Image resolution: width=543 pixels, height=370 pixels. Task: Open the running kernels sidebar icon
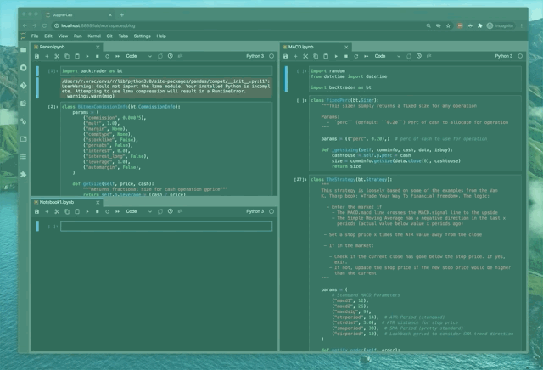23,67
